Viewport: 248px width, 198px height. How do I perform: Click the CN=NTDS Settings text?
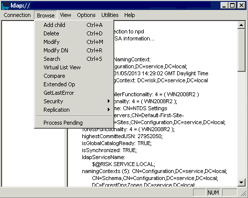point(145,108)
